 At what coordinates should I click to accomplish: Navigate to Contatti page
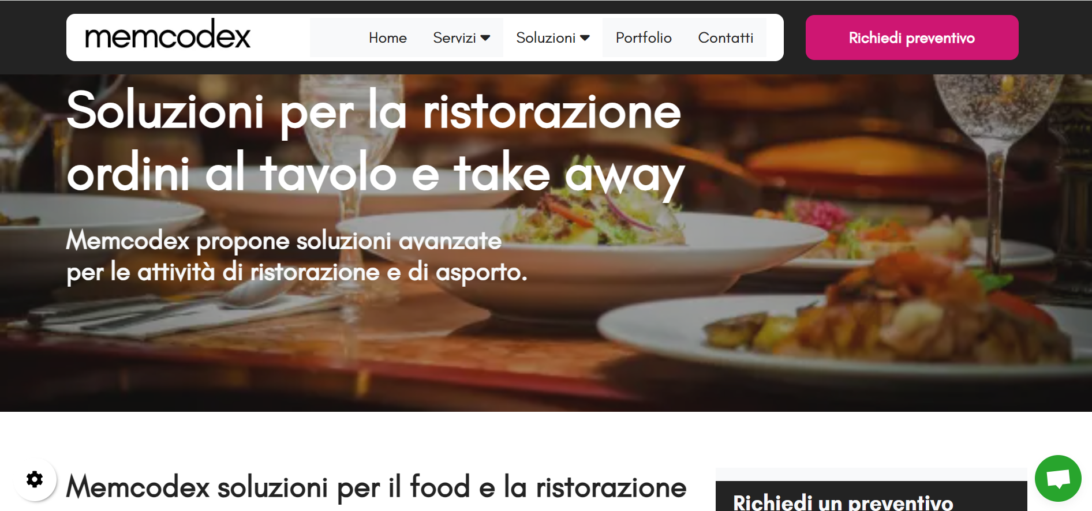point(725,38)
